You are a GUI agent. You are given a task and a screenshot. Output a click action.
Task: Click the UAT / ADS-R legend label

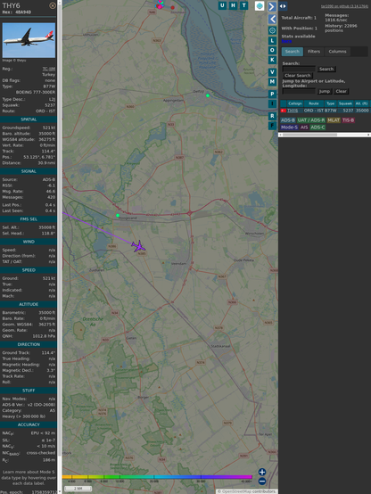coord(311,120)
